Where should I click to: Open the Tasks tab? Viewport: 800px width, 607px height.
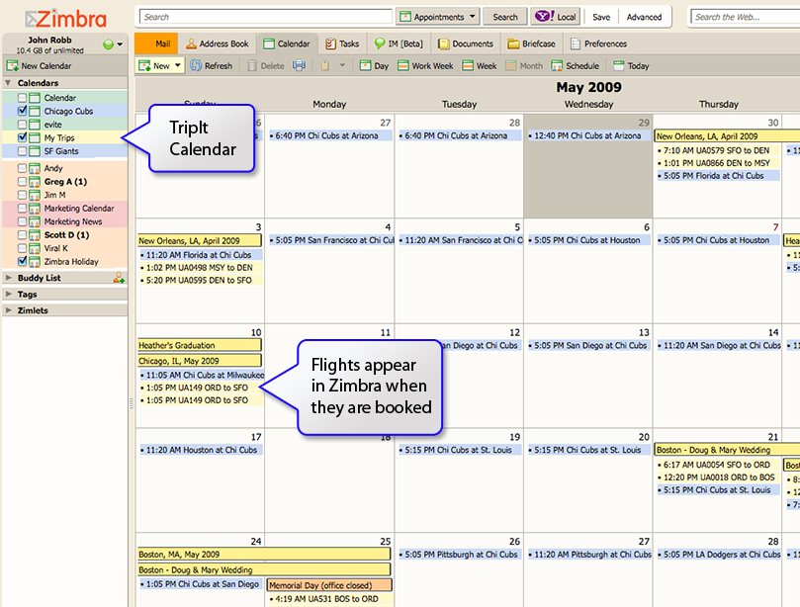click(x=342, y=43)
